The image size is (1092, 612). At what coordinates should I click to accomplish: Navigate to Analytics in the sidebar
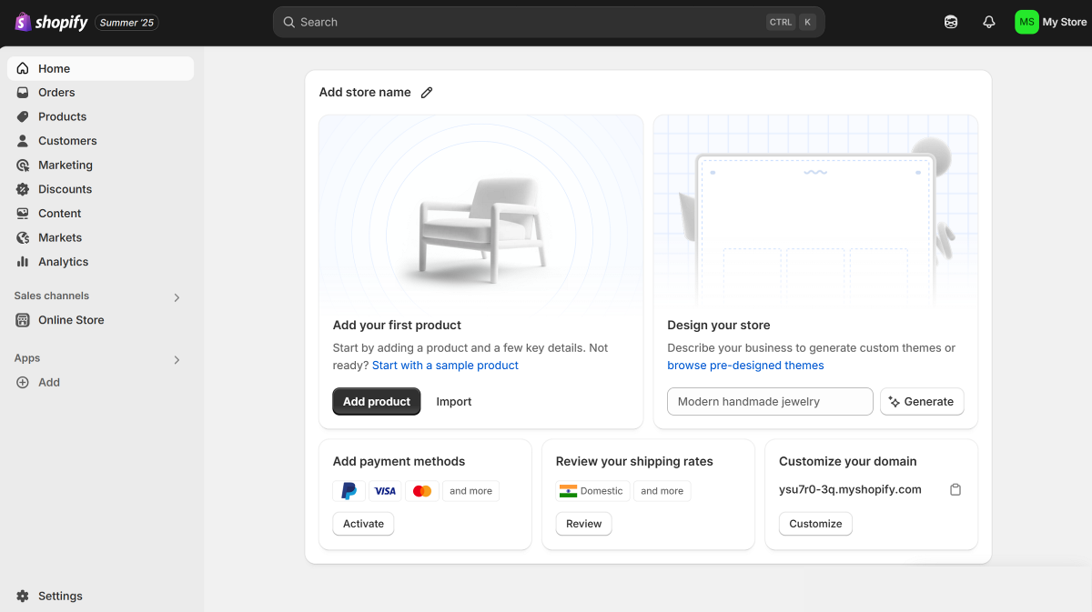[63, 262]
